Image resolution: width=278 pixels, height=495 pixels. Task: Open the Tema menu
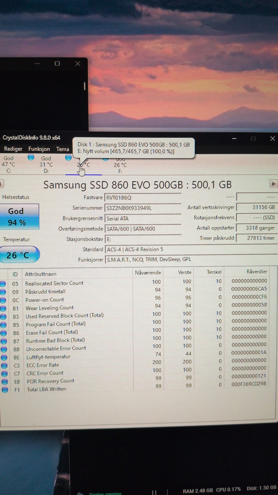(63, 149)
